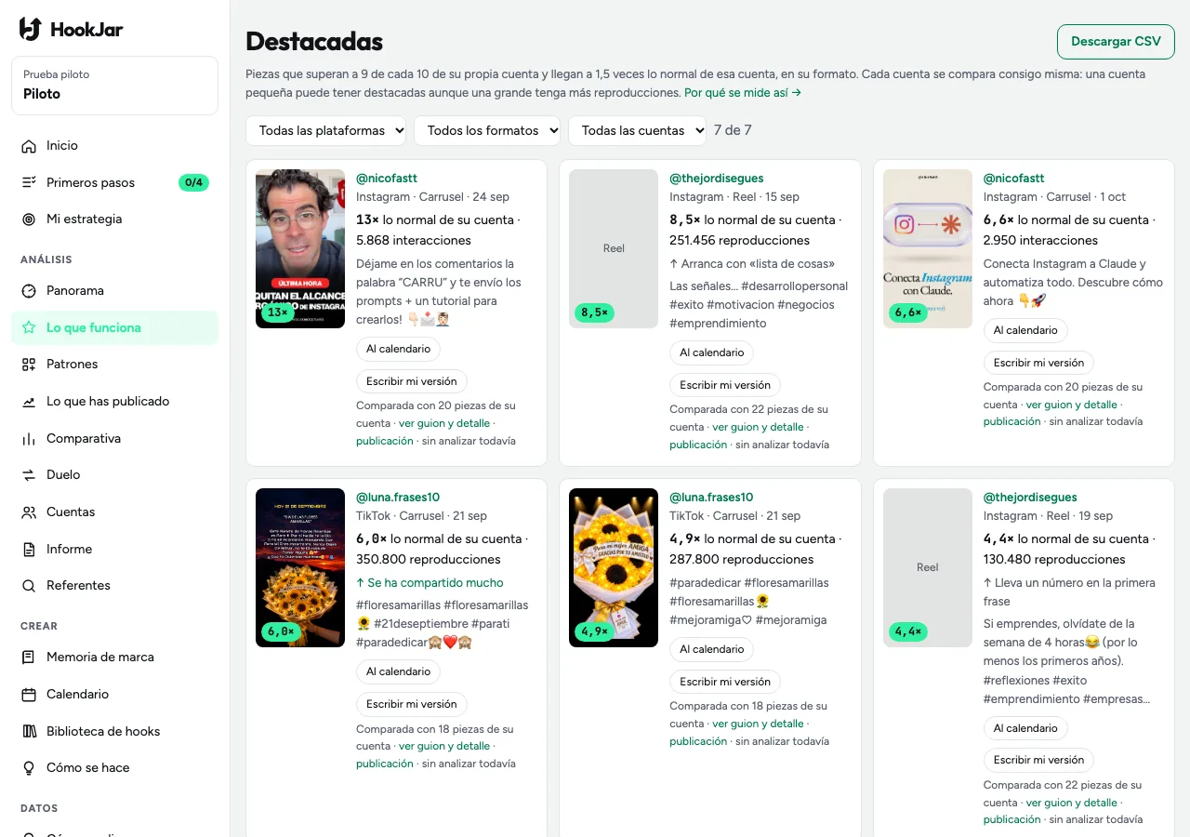The height and width of the screenshot is (837, 1190).
Task: Click Al calendario on the nicofastt 6,6× card
Action: coord(1025,330)
